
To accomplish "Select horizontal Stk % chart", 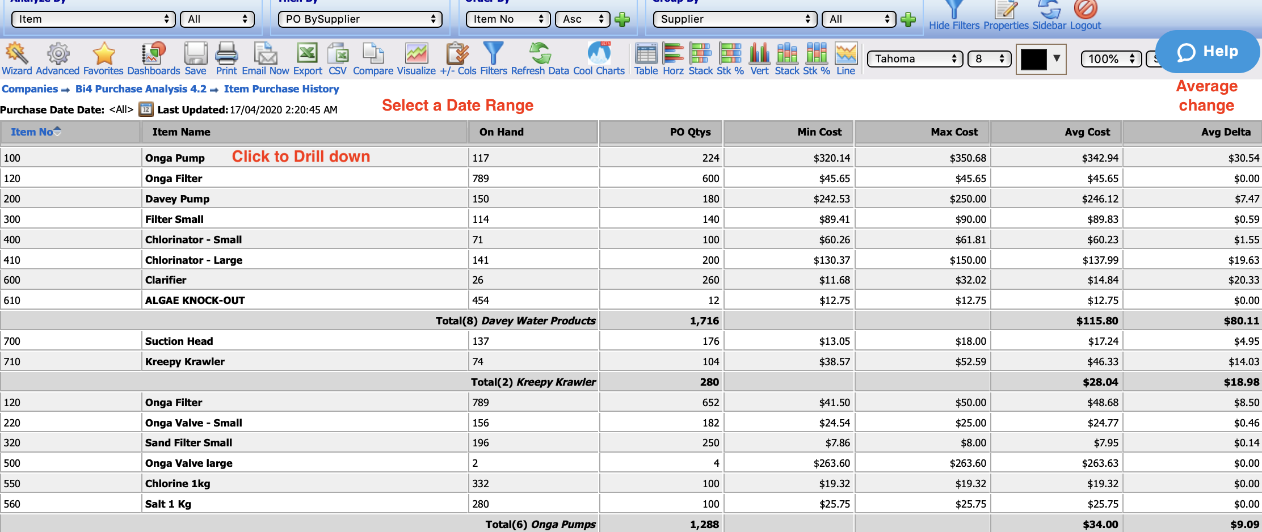I will pos(730,59).
